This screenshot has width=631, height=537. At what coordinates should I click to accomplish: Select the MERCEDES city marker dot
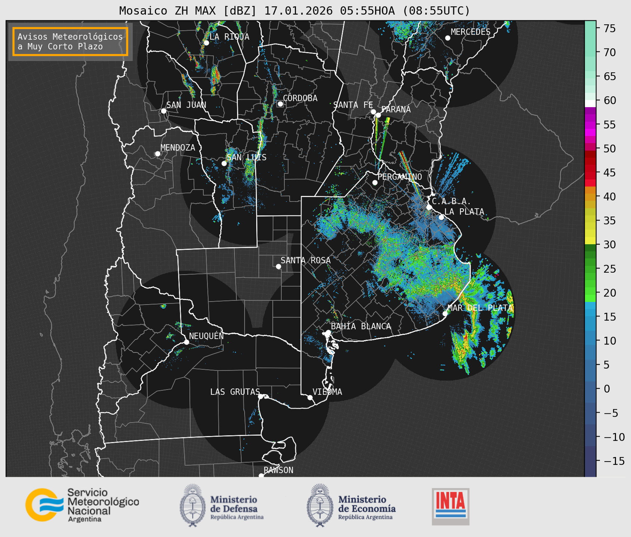[x=448, y=38]
